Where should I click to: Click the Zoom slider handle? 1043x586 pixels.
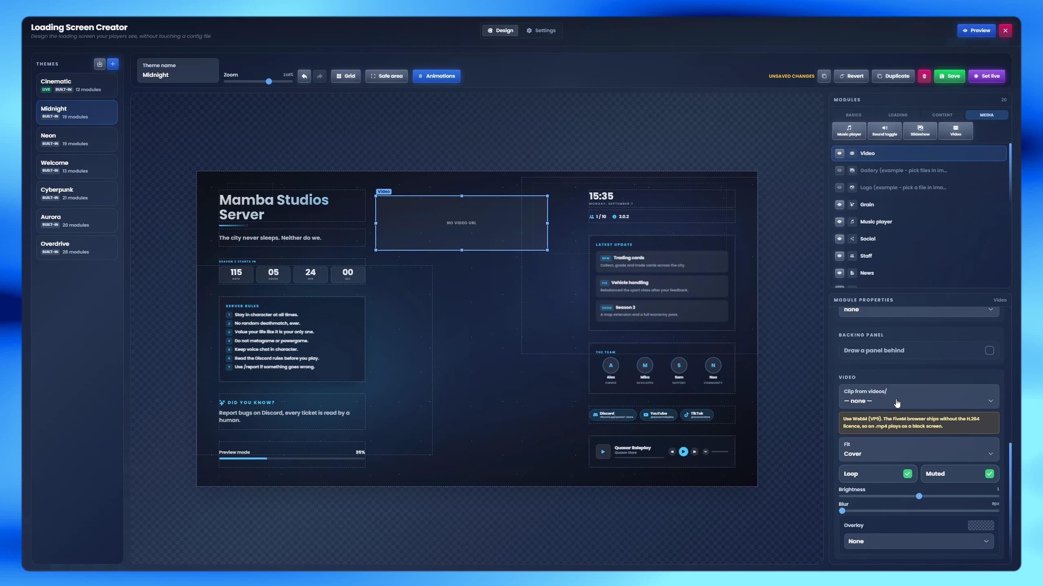click(x=269, y=81)
